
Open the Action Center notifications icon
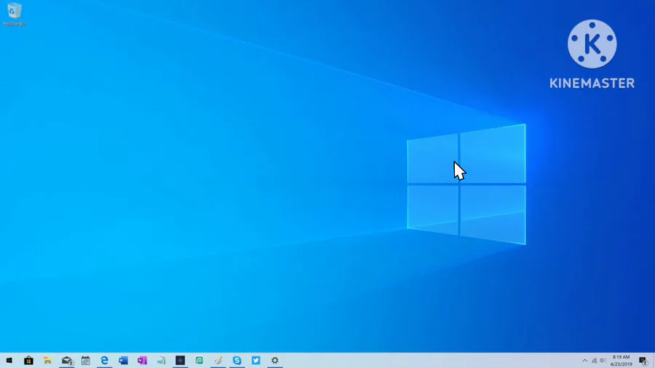[x=643, y=361]
